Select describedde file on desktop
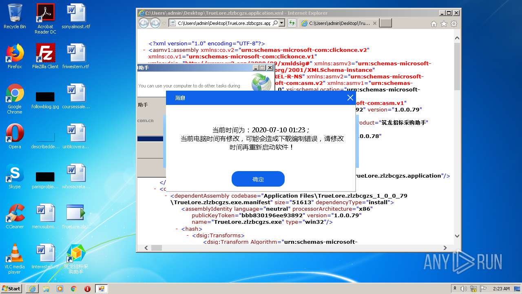 [45, 140]
